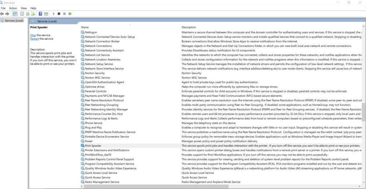Click the gear icon beside Radio Management Service

point(83,182)
